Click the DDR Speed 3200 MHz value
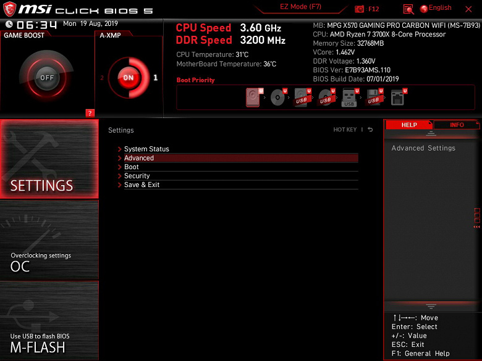This screenshot has height=361, width=482. coord(263,40)
